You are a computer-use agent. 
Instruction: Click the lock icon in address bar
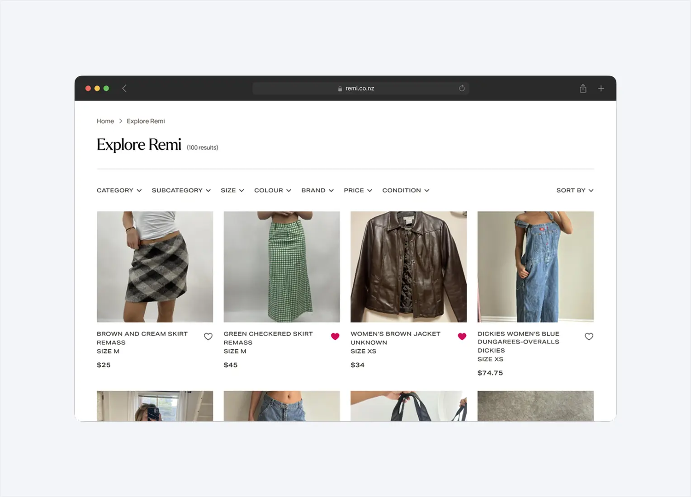coord(340,89)
